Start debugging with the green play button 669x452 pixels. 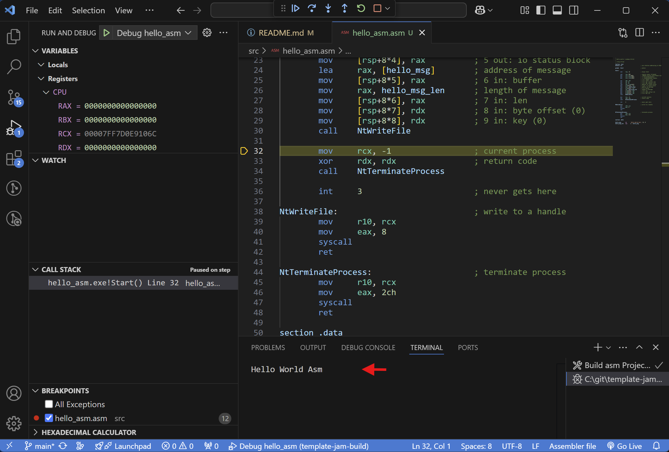click(106, 33)
